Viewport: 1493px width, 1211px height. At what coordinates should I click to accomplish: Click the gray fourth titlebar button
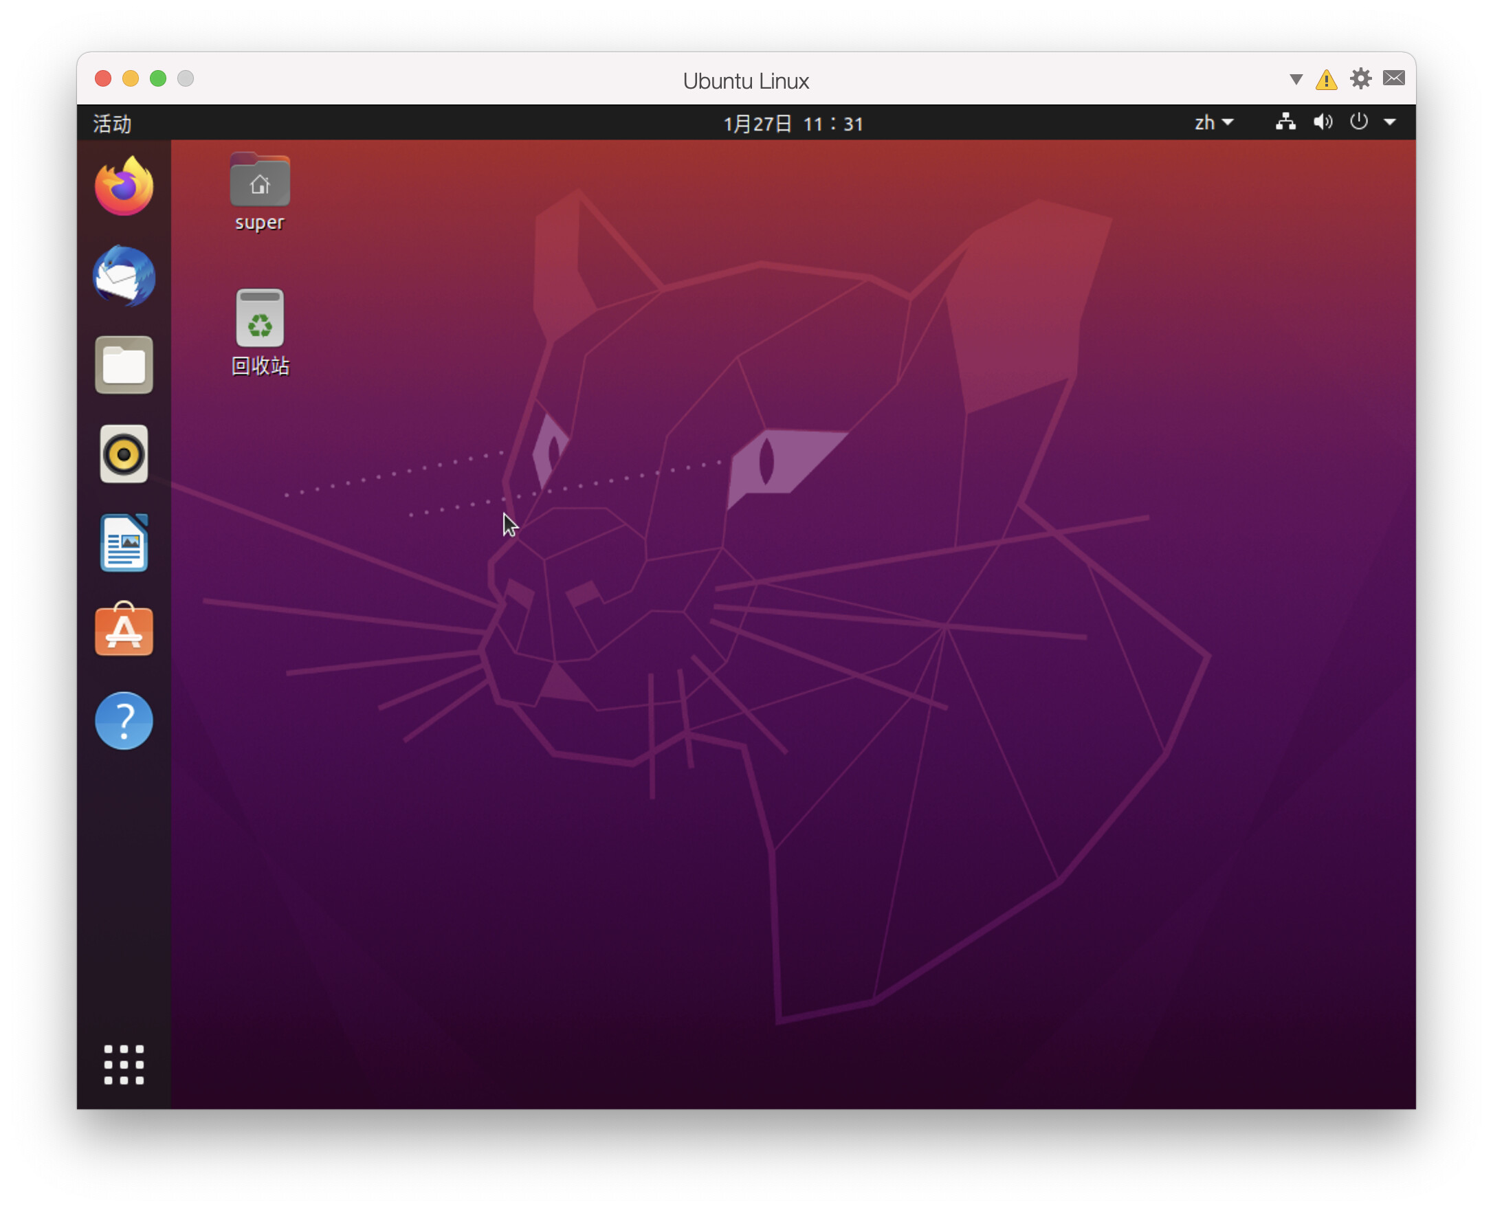coord(186,79)
